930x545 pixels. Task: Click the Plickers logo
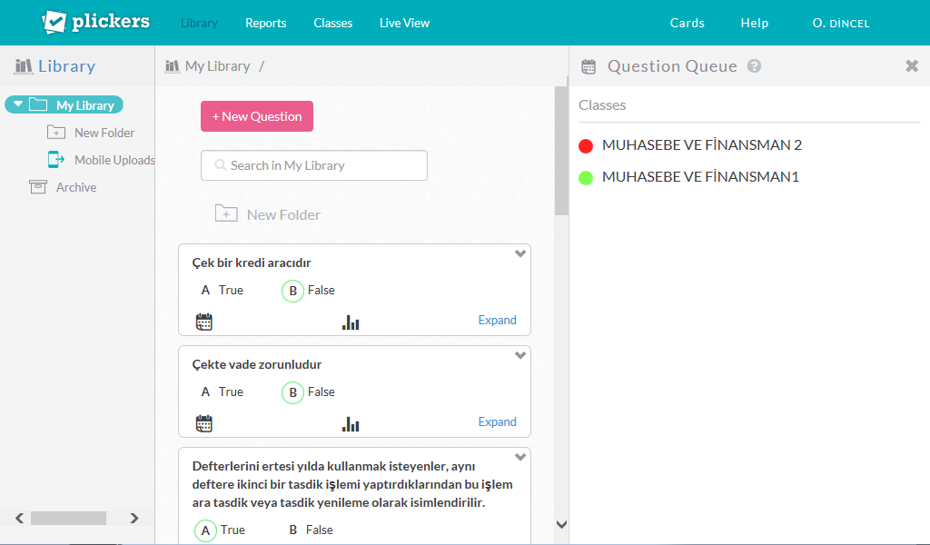(x=95, y=22)
